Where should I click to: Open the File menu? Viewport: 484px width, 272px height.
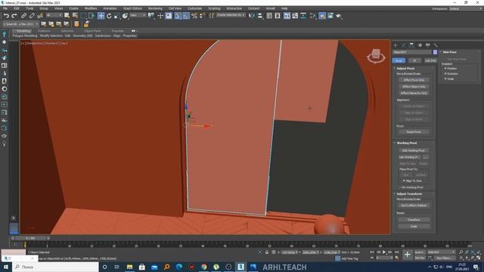5,8
